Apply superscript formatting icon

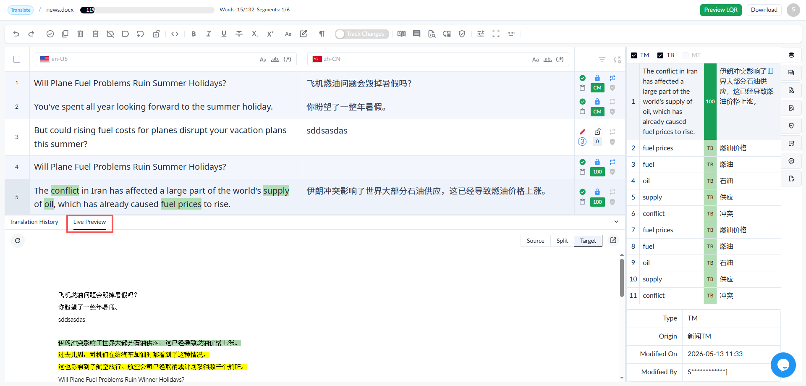270,34
